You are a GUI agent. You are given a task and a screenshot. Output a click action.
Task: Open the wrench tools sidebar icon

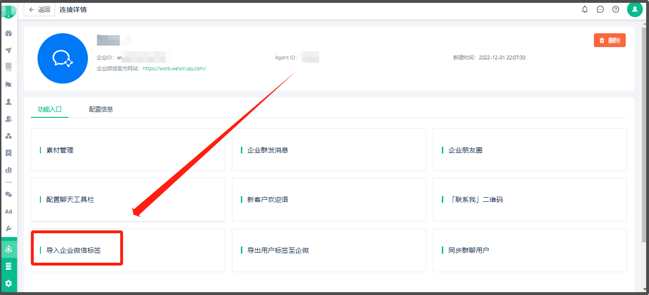[9, 228]
